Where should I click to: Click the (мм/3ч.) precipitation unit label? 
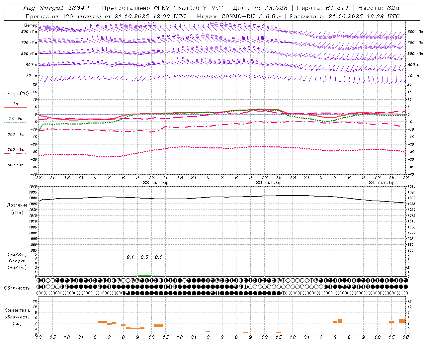17,255
